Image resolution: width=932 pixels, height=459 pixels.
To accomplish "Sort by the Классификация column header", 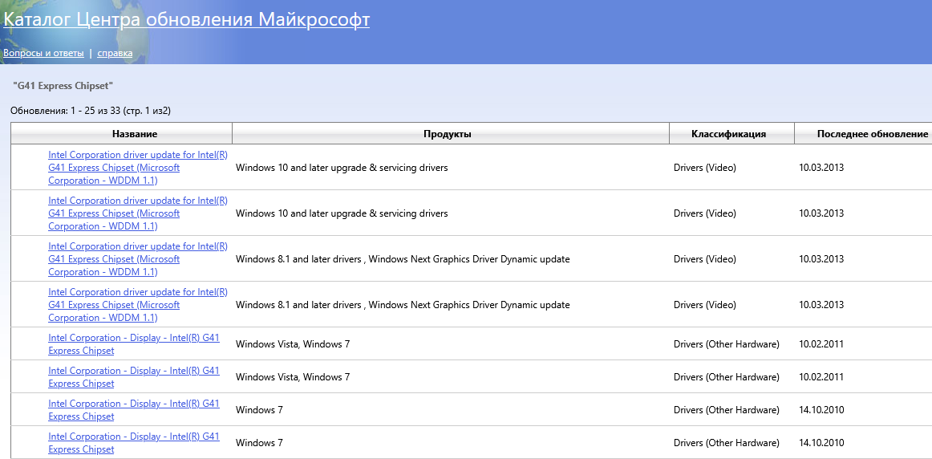I will [x=728, y=134].
